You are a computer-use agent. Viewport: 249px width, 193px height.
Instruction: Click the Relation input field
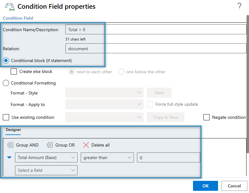[156, 48]
